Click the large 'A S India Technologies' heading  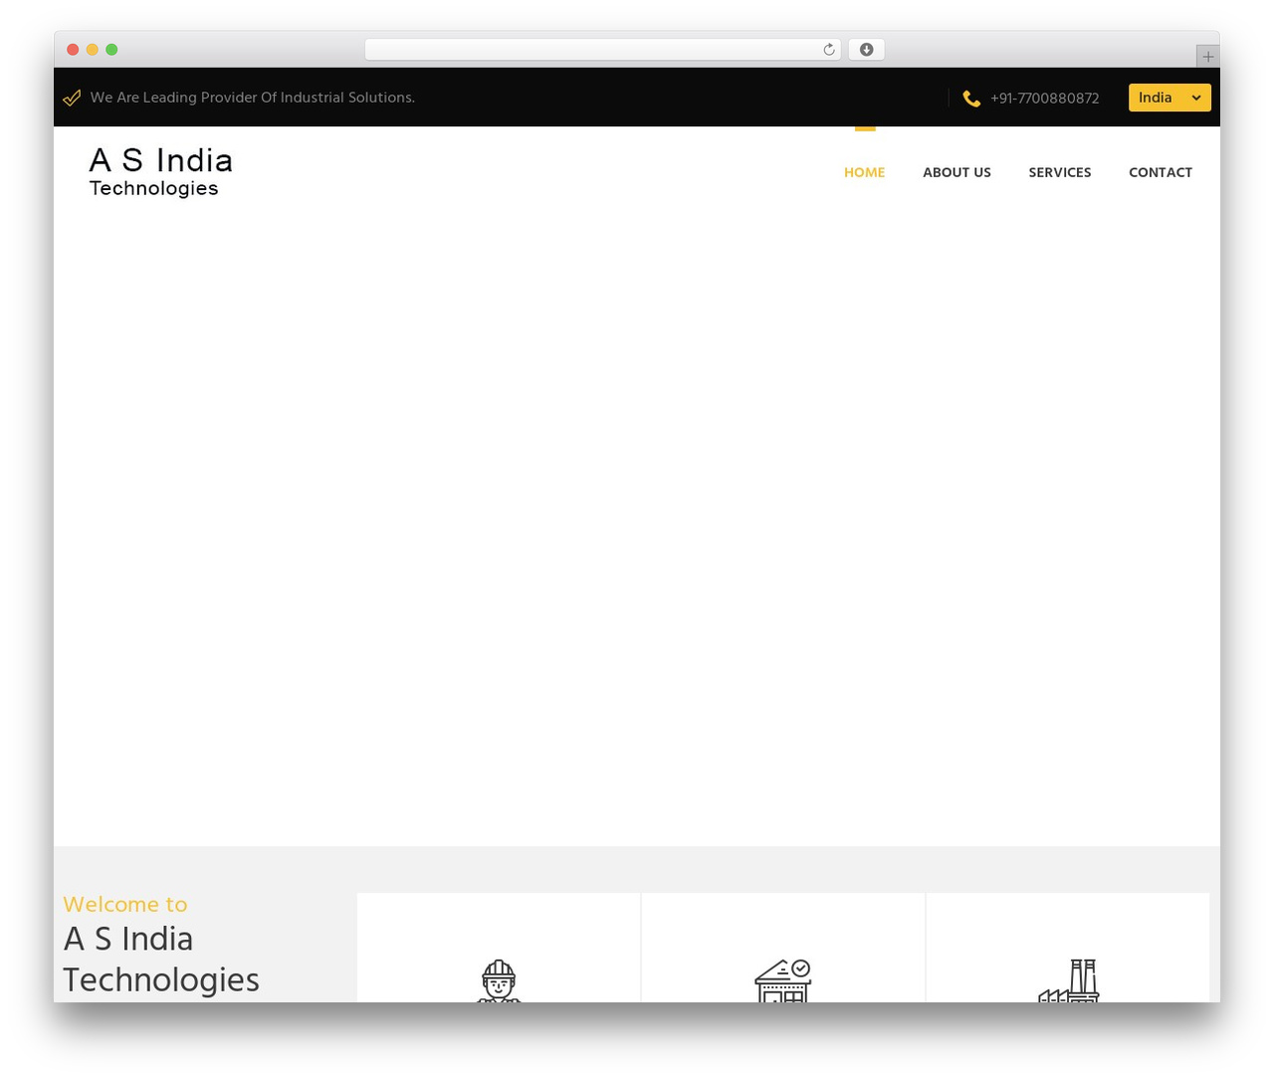click(x=161, y=959)
